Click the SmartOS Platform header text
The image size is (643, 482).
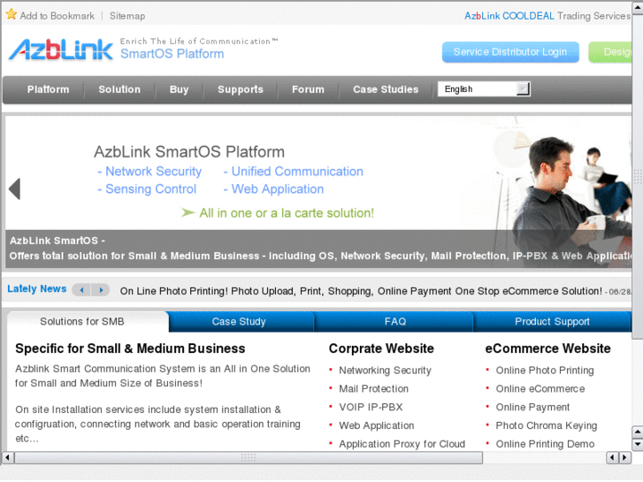[172, 54]
